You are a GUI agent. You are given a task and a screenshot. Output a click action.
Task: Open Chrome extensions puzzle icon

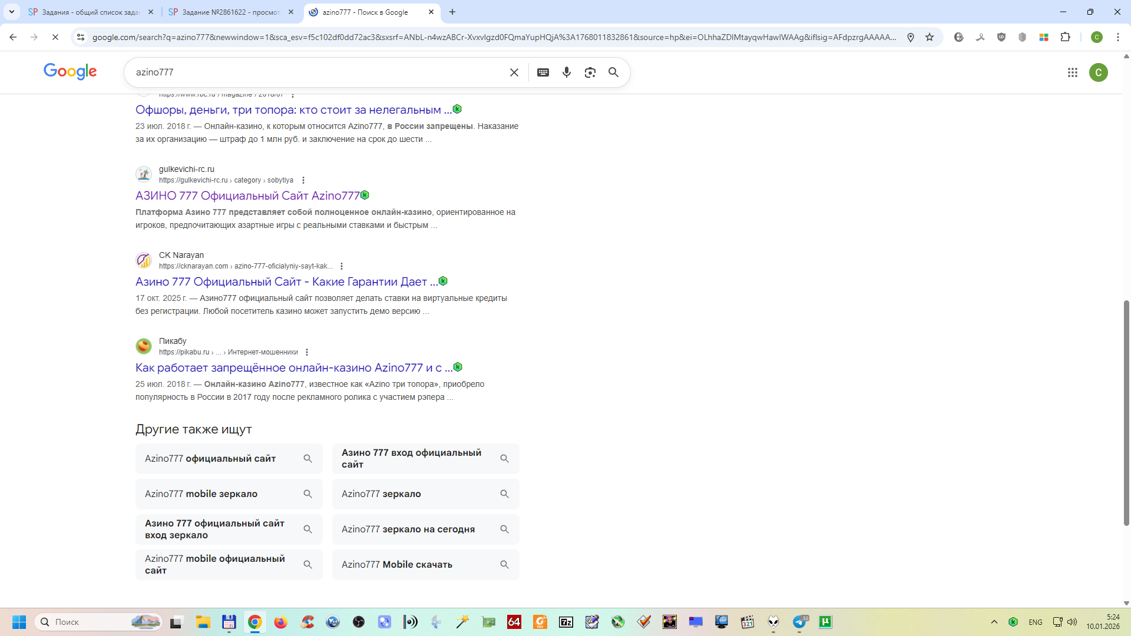1065,37
